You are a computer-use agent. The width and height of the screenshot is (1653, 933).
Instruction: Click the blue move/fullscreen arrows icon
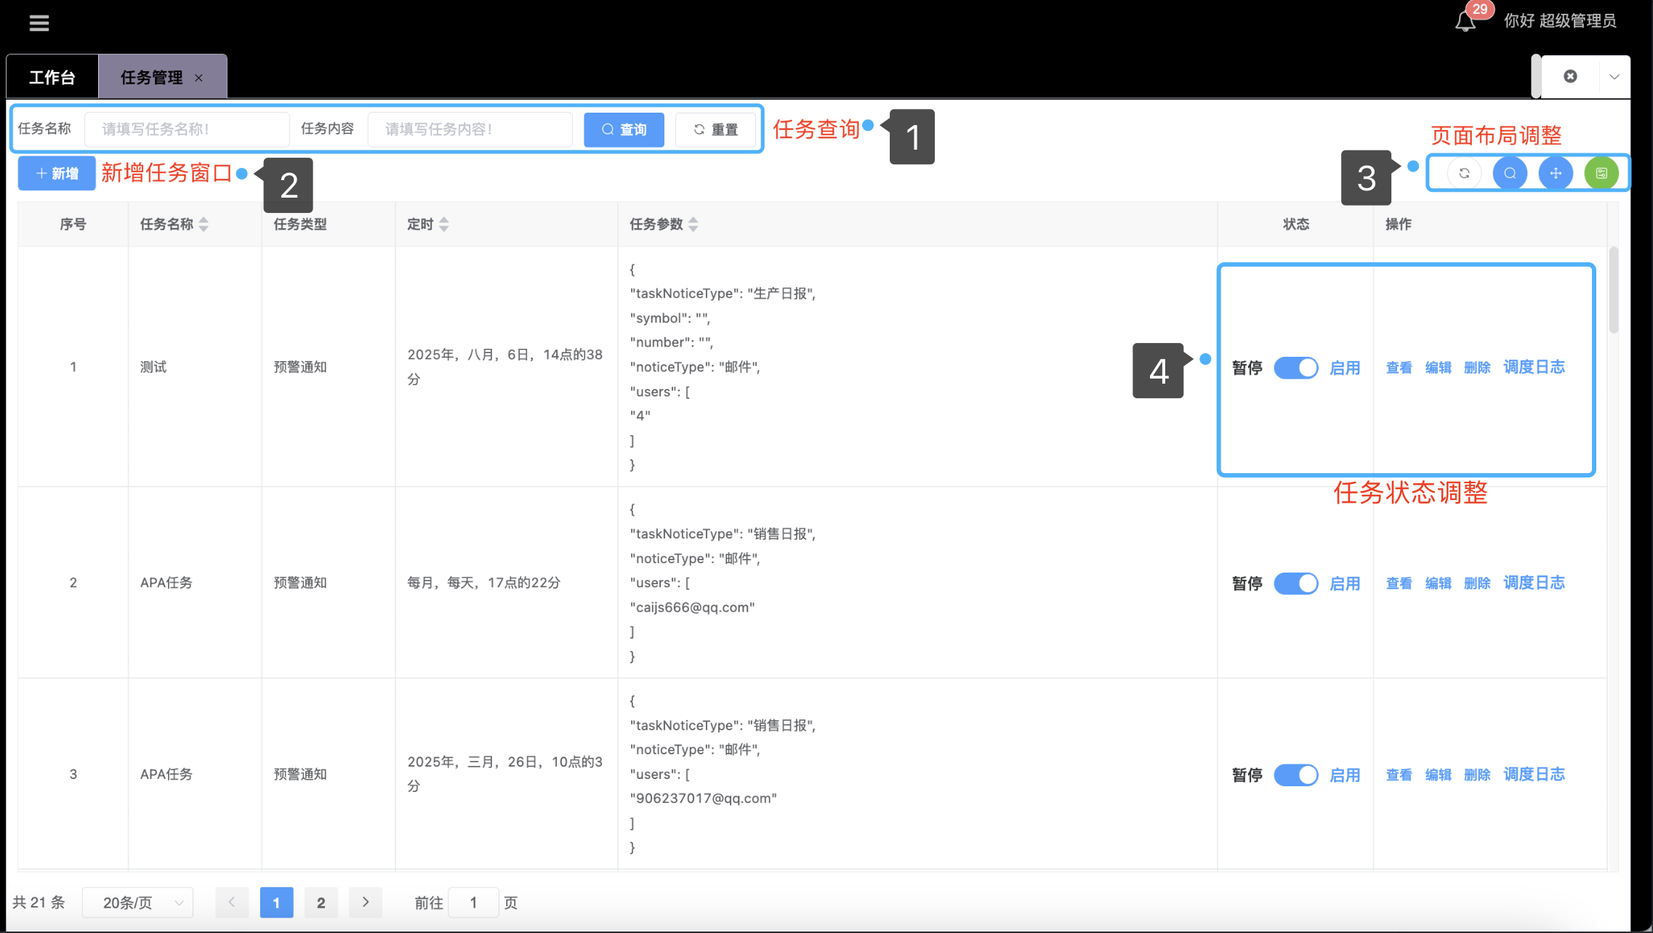(x=1556, y=173)
